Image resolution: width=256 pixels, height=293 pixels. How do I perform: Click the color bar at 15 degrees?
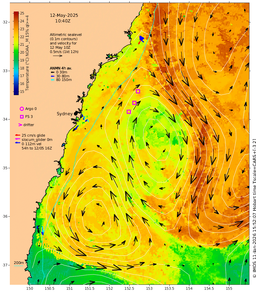click(x=16, y=92)
